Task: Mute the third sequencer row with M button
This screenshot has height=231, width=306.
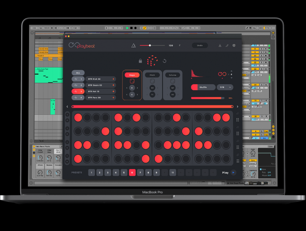Action: point(67,148)
